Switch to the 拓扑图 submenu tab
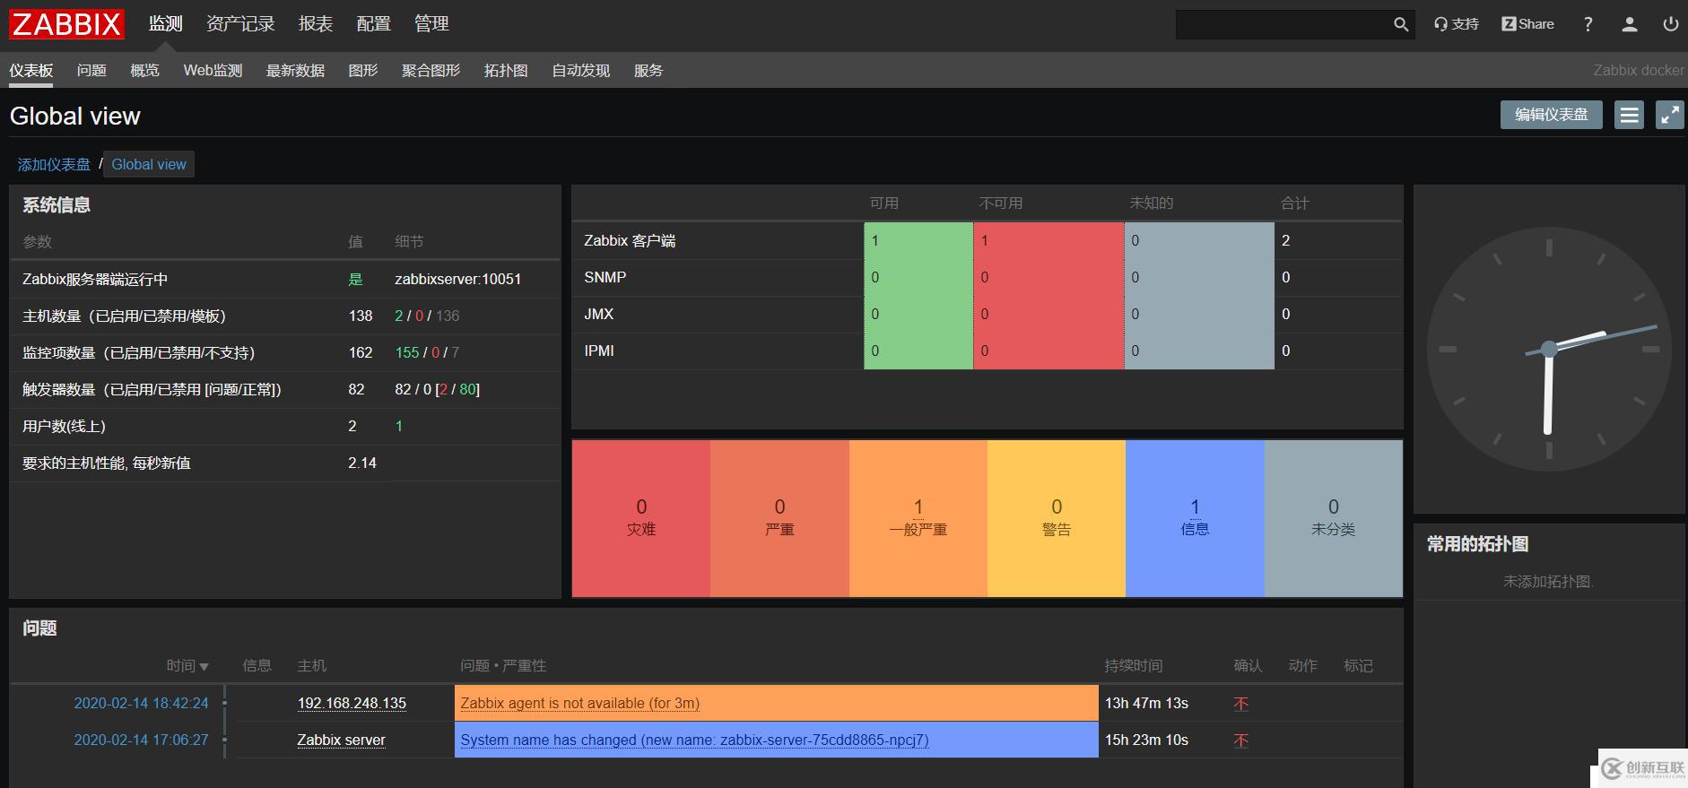Image resolution: width=1688 pixels, height=788 pixels. click(x=506, y=70)
